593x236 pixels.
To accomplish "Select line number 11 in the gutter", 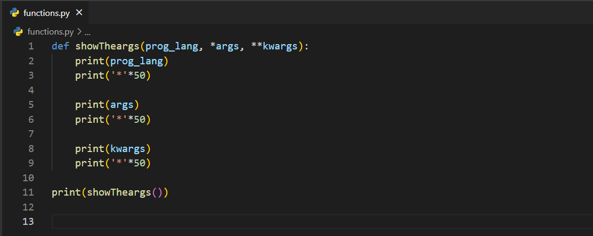I will pos(28,192).
